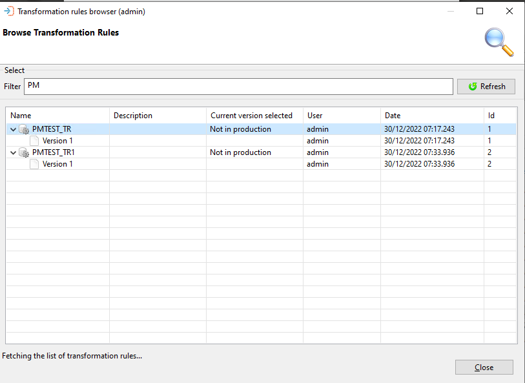Maximize the Transformation rules browser window
The width and height of the screenshot is (525, 383).
[480, 11]
